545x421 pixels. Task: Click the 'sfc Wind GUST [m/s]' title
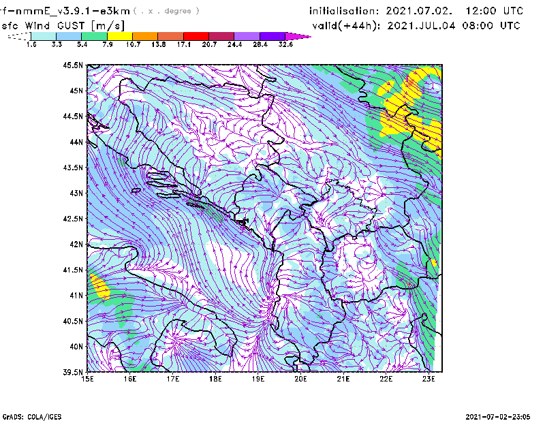(x=63, y=26)
